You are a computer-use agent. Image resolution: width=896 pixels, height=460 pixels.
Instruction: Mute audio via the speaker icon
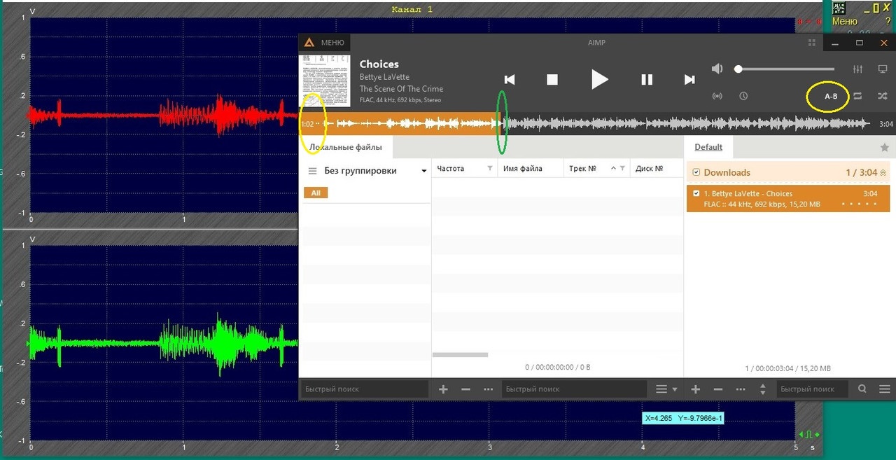point(717,69)
